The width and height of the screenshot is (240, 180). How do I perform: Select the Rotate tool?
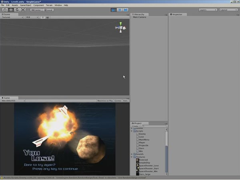(17, 10)
